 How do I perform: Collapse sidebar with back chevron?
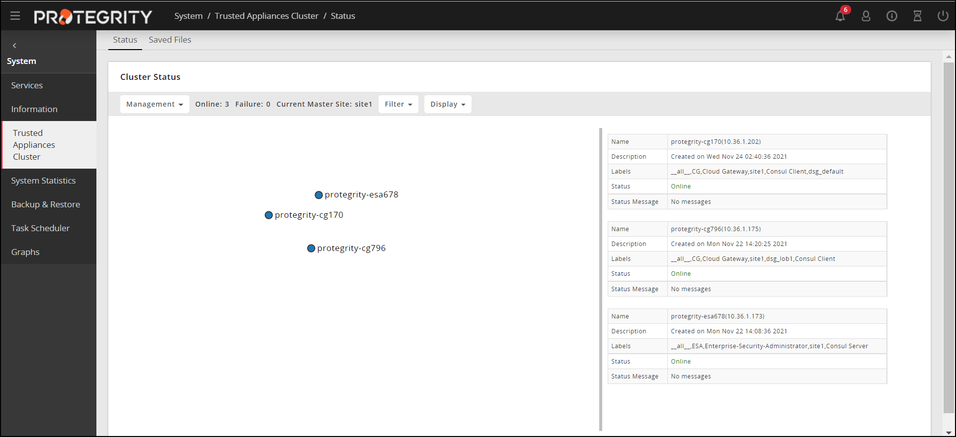tap(14, 46)
